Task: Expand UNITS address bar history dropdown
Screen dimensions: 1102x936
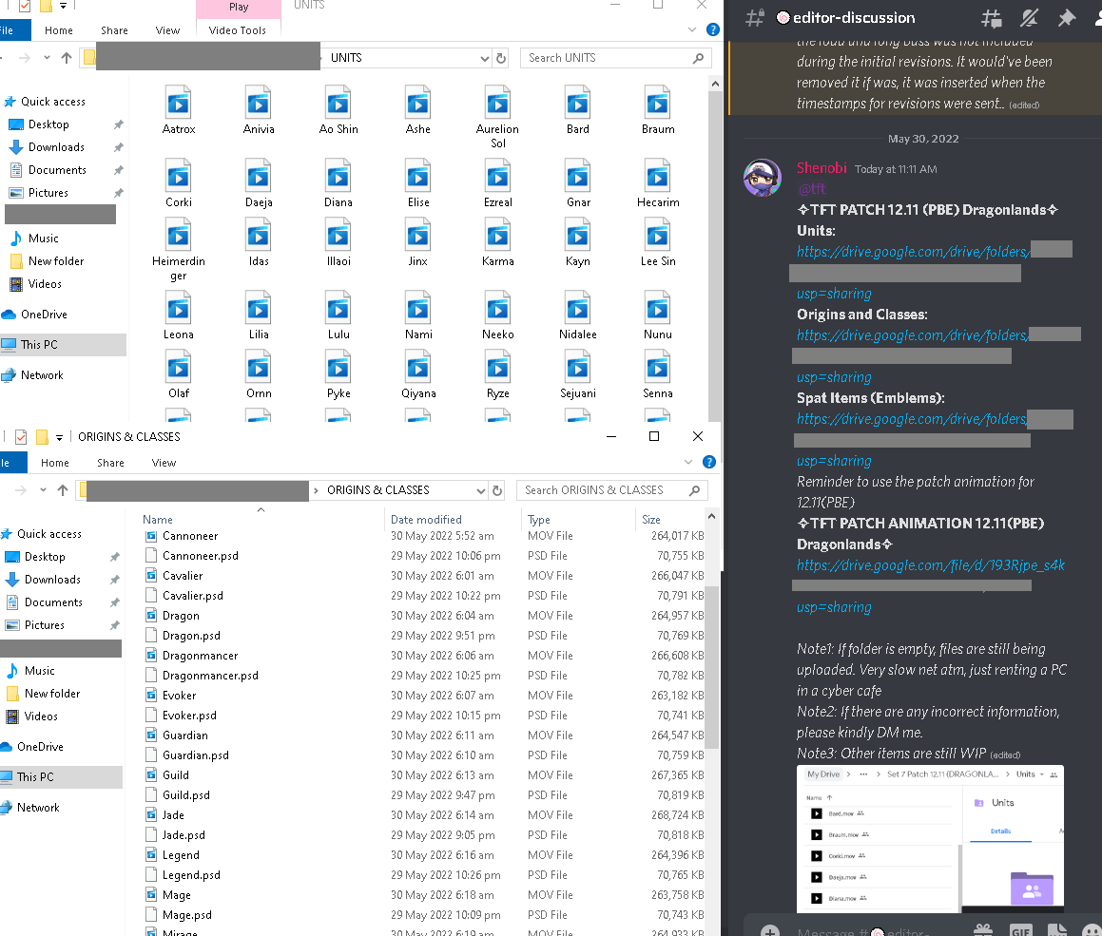Action: [x=484, y=58]
